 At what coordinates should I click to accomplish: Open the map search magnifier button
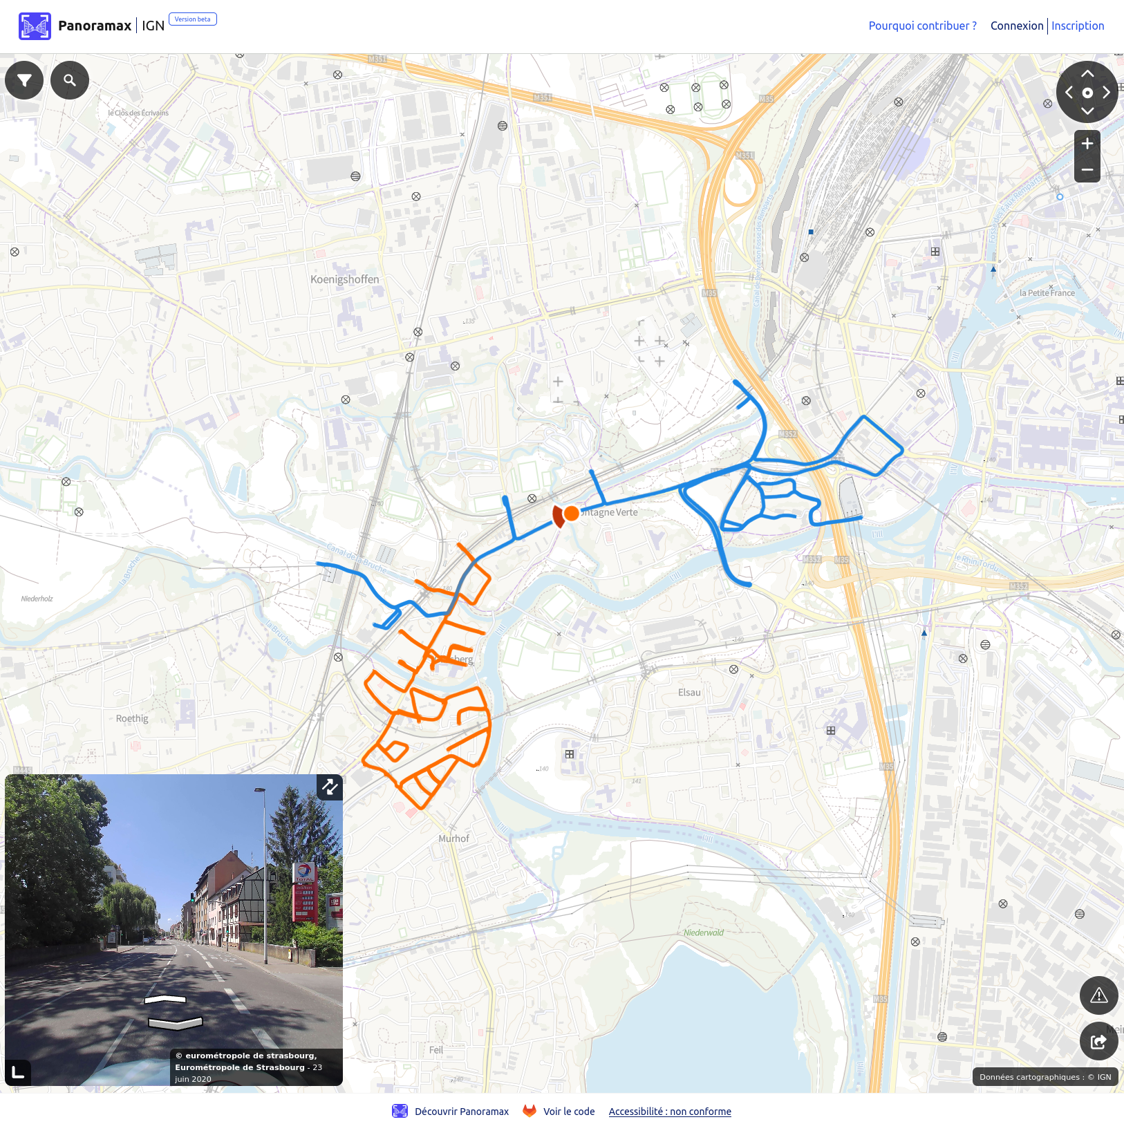point(70,80)
